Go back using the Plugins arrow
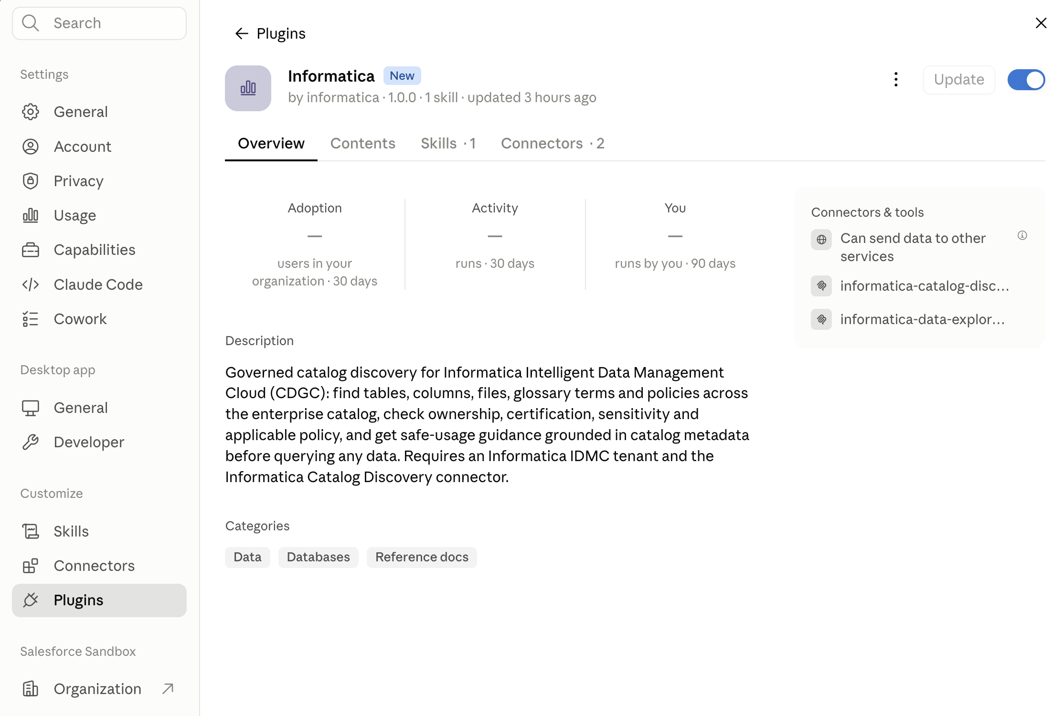The height and width of the screenshot is (716, 1063). 242,33
